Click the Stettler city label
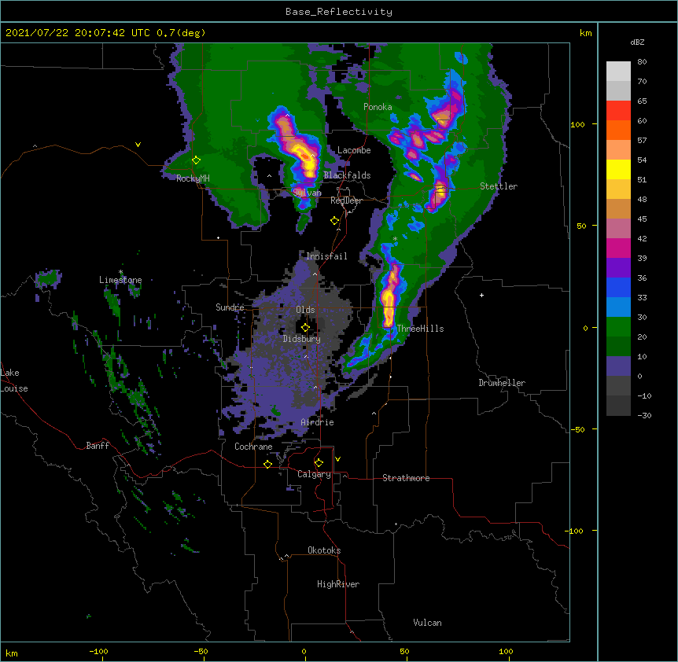The height and width of the screenshot is (662, 678). click(x=499, y=186)
